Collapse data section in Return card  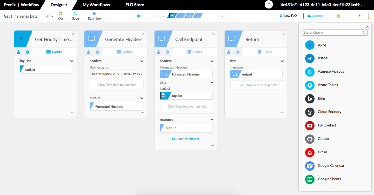coord(282,61)
